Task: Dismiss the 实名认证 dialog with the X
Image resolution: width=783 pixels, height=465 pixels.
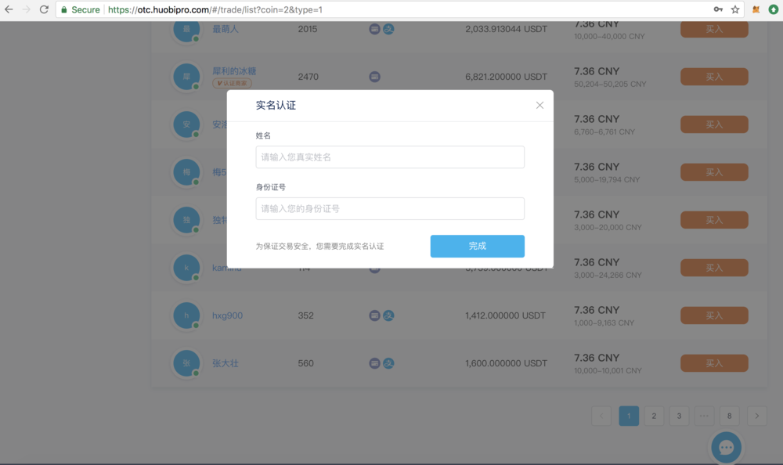Action: pos(539,105)
